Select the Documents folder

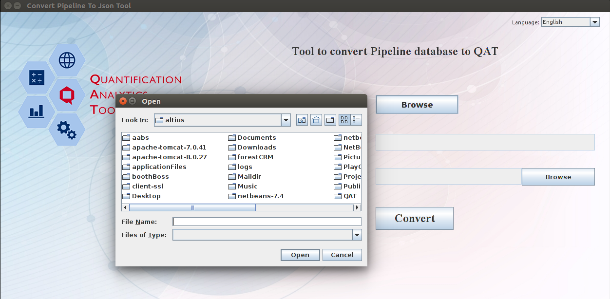pyautogui.click(x=252, y=138)
